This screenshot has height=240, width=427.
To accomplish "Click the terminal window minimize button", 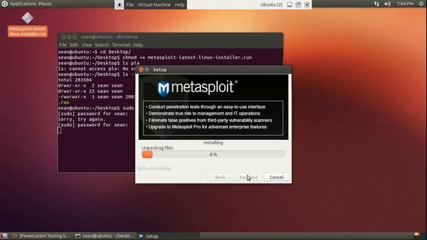I will 69,37.
